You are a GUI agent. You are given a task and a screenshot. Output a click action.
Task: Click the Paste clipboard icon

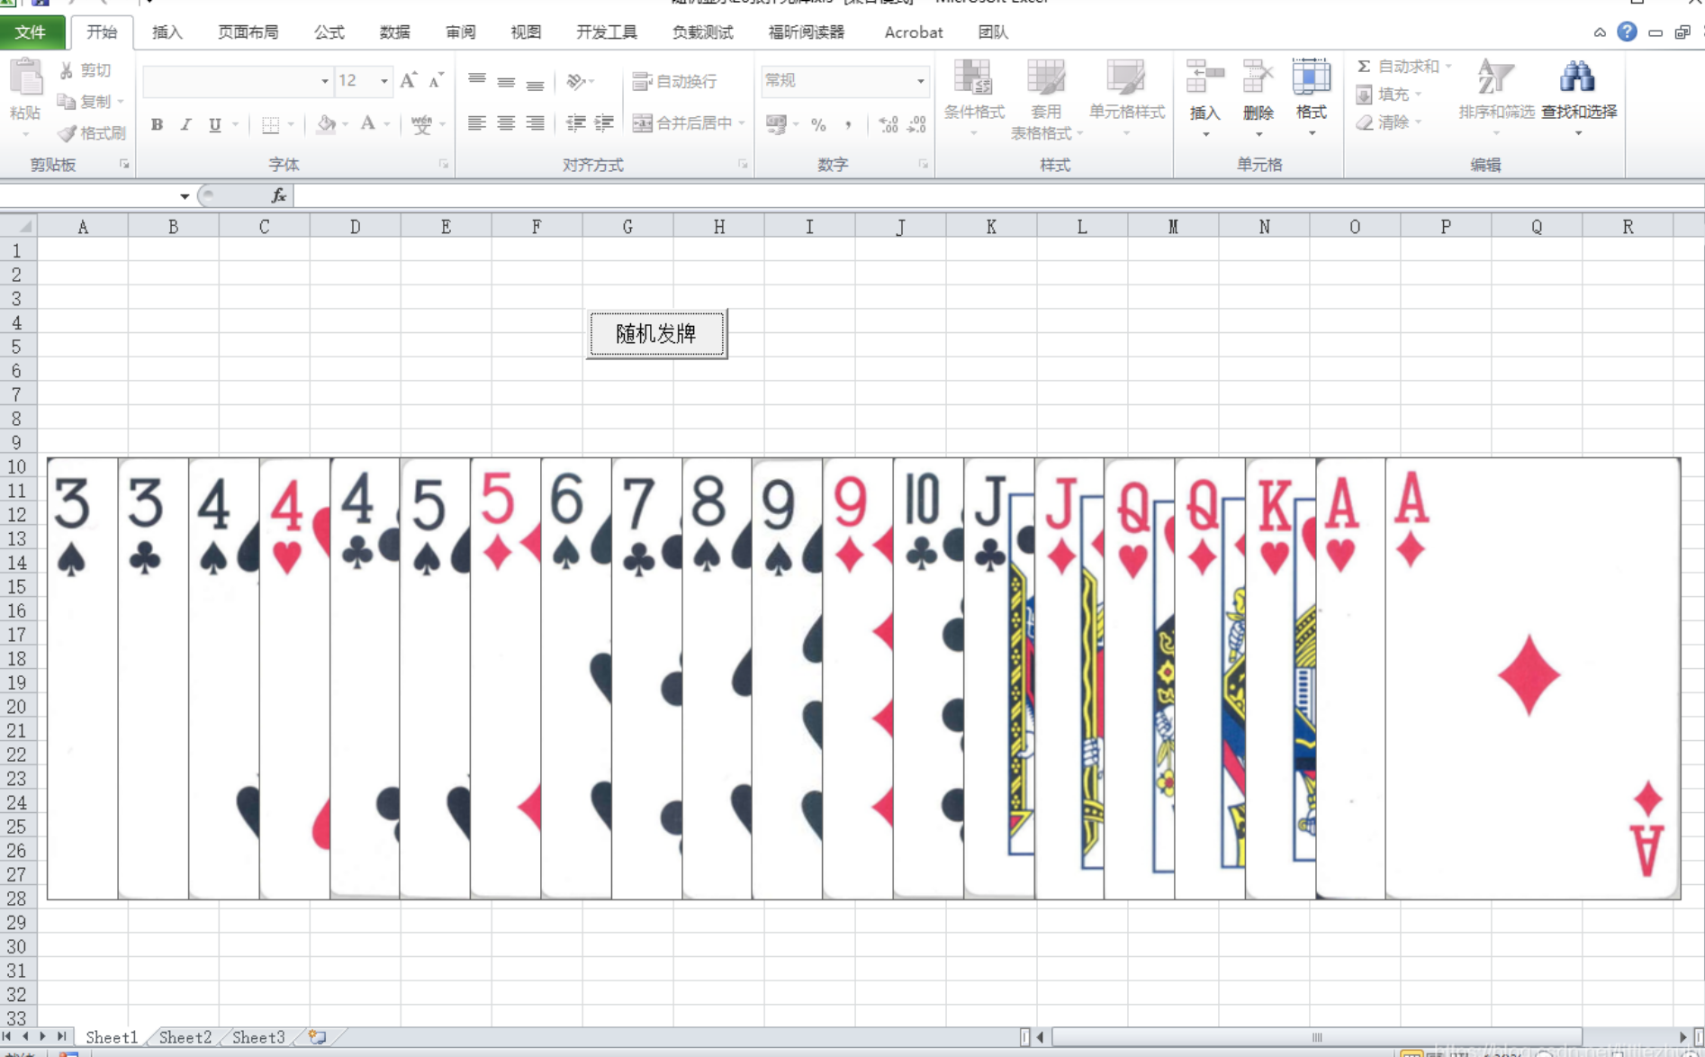click(25, 79)
